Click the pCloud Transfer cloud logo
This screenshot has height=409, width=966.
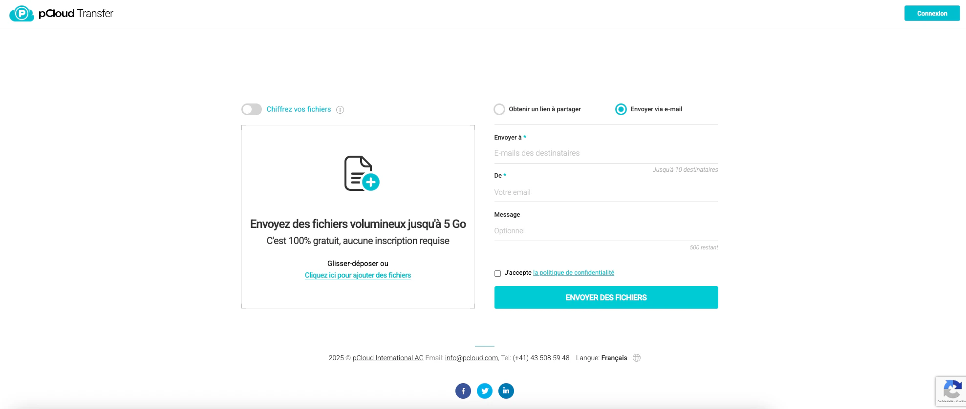pos(21,14)
